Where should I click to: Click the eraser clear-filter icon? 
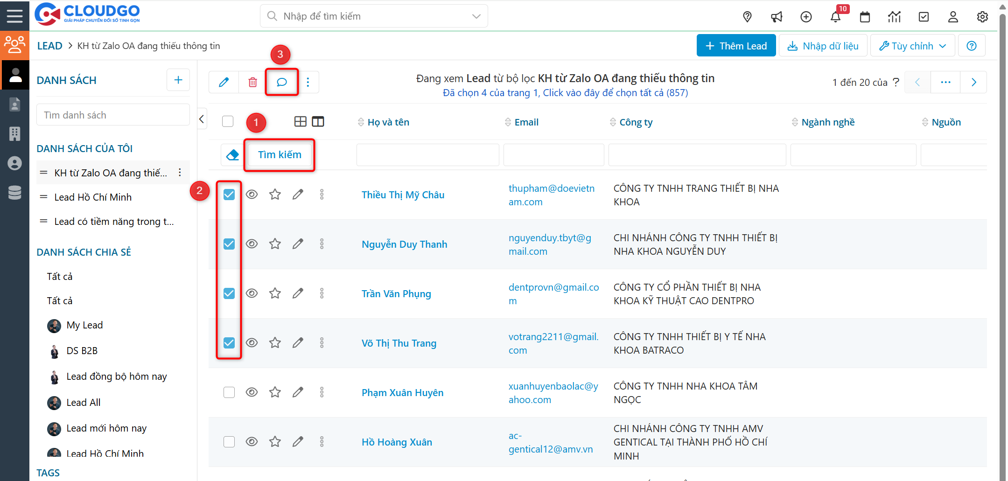232,155
